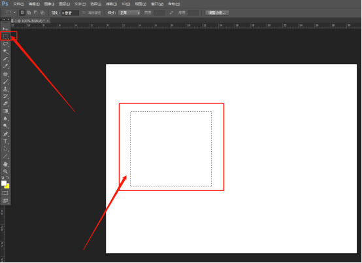Open the Style (样式) dropdown

(x=129, y=12)
